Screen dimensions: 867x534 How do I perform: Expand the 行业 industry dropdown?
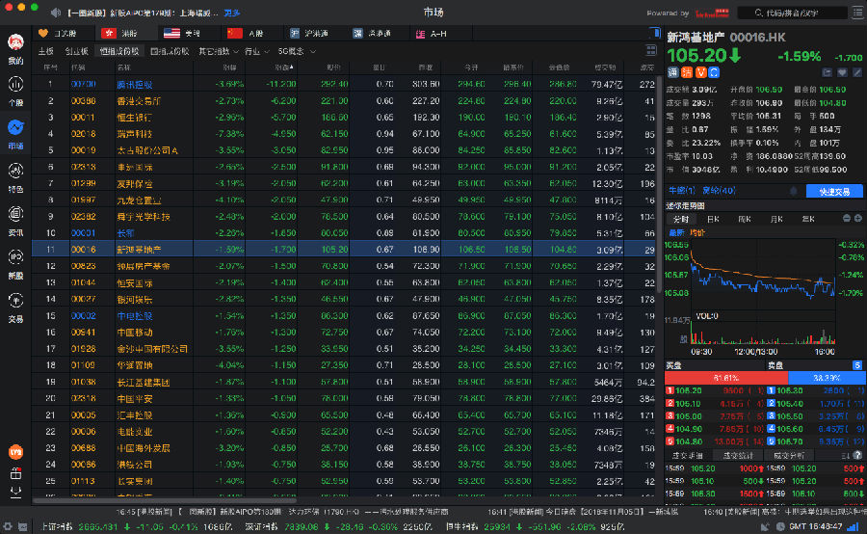pyautogui.click(x=256, y=51)
